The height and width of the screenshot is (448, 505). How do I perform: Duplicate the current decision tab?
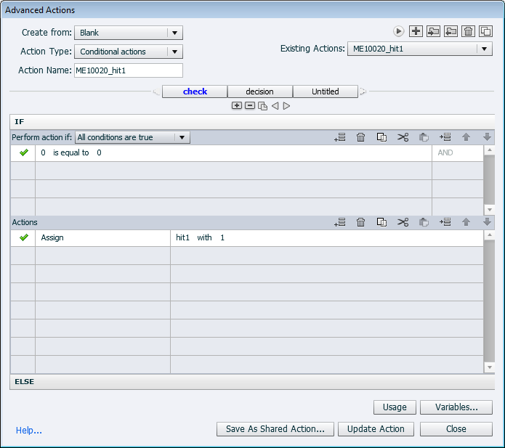point(263,106)
